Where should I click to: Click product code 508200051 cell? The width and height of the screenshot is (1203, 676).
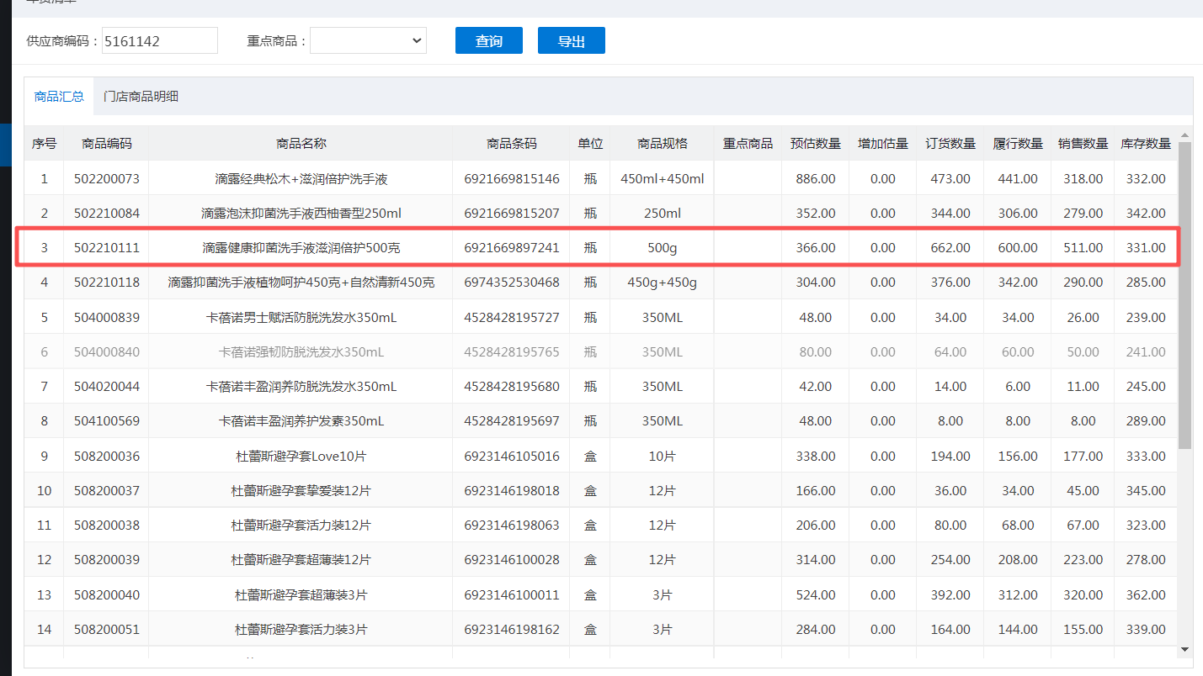[106, 630]
